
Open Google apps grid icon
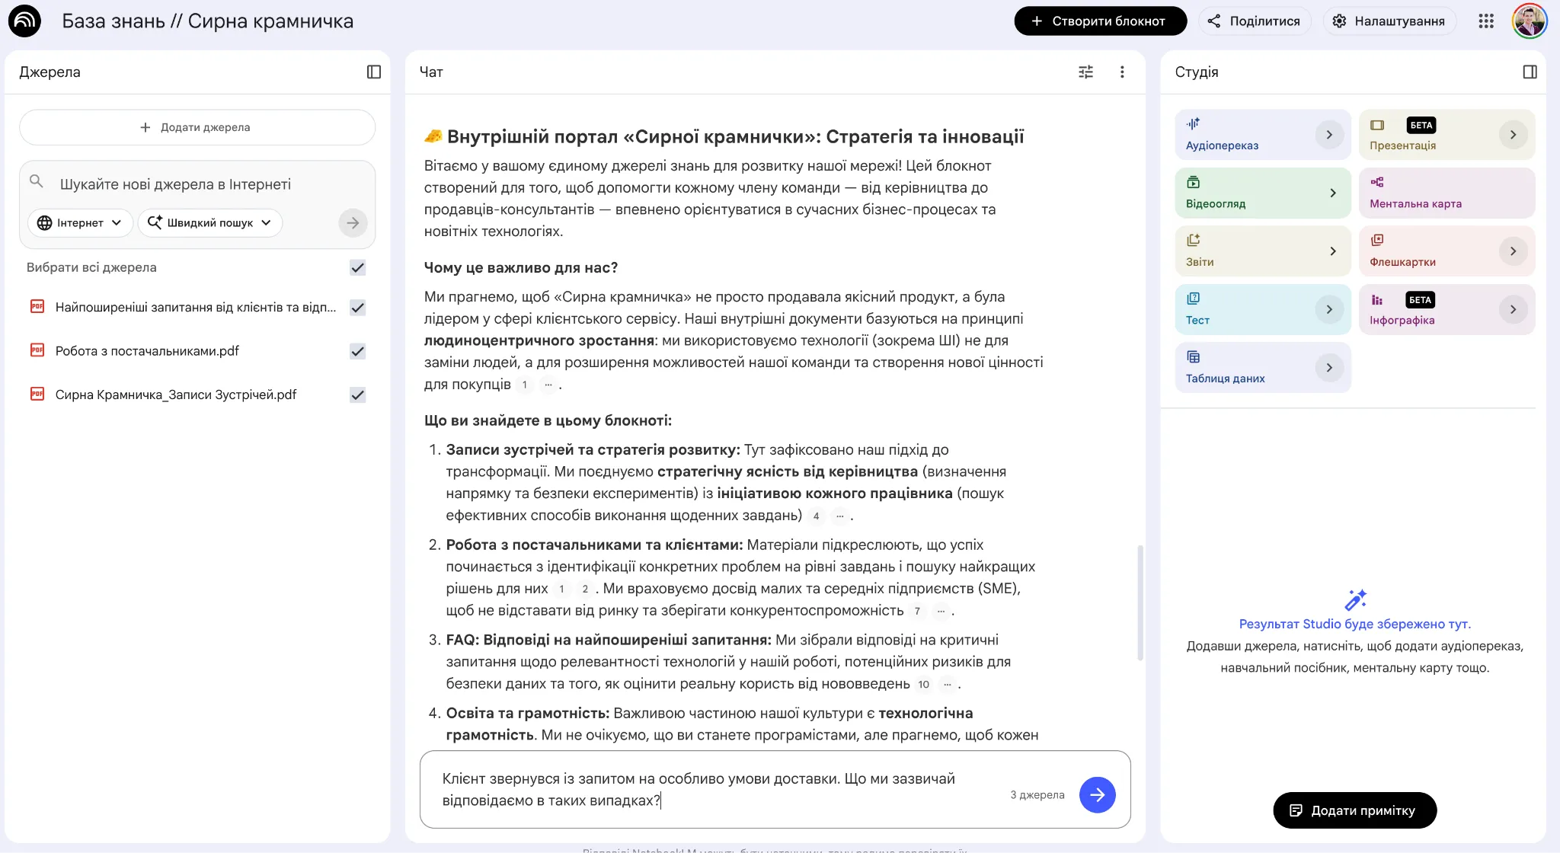coord(1485,21)
